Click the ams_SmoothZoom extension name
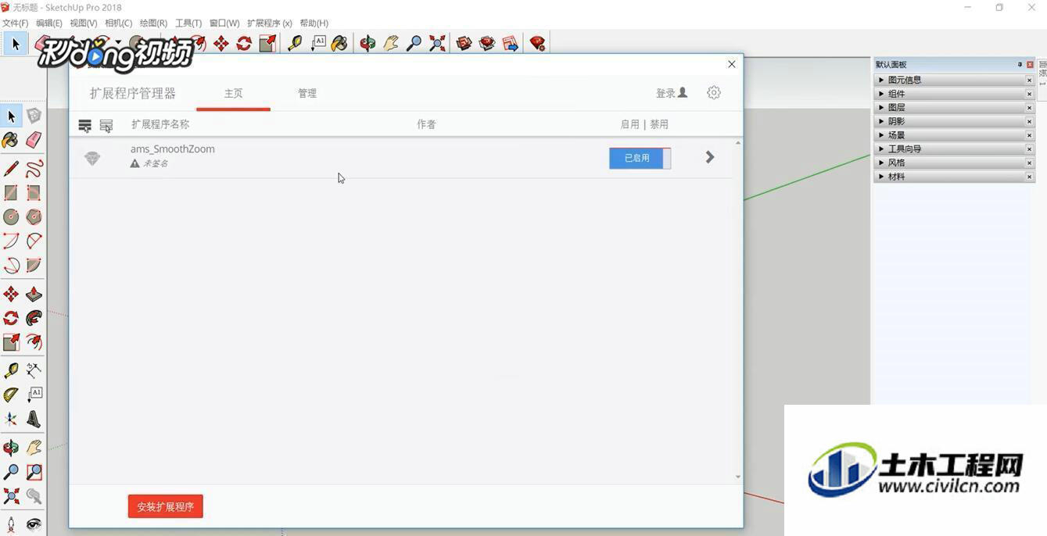The height and width of the screenshot is (536, 1047). [x=173, y=148]
